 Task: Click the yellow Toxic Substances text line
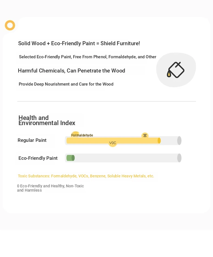coord(86,176)
